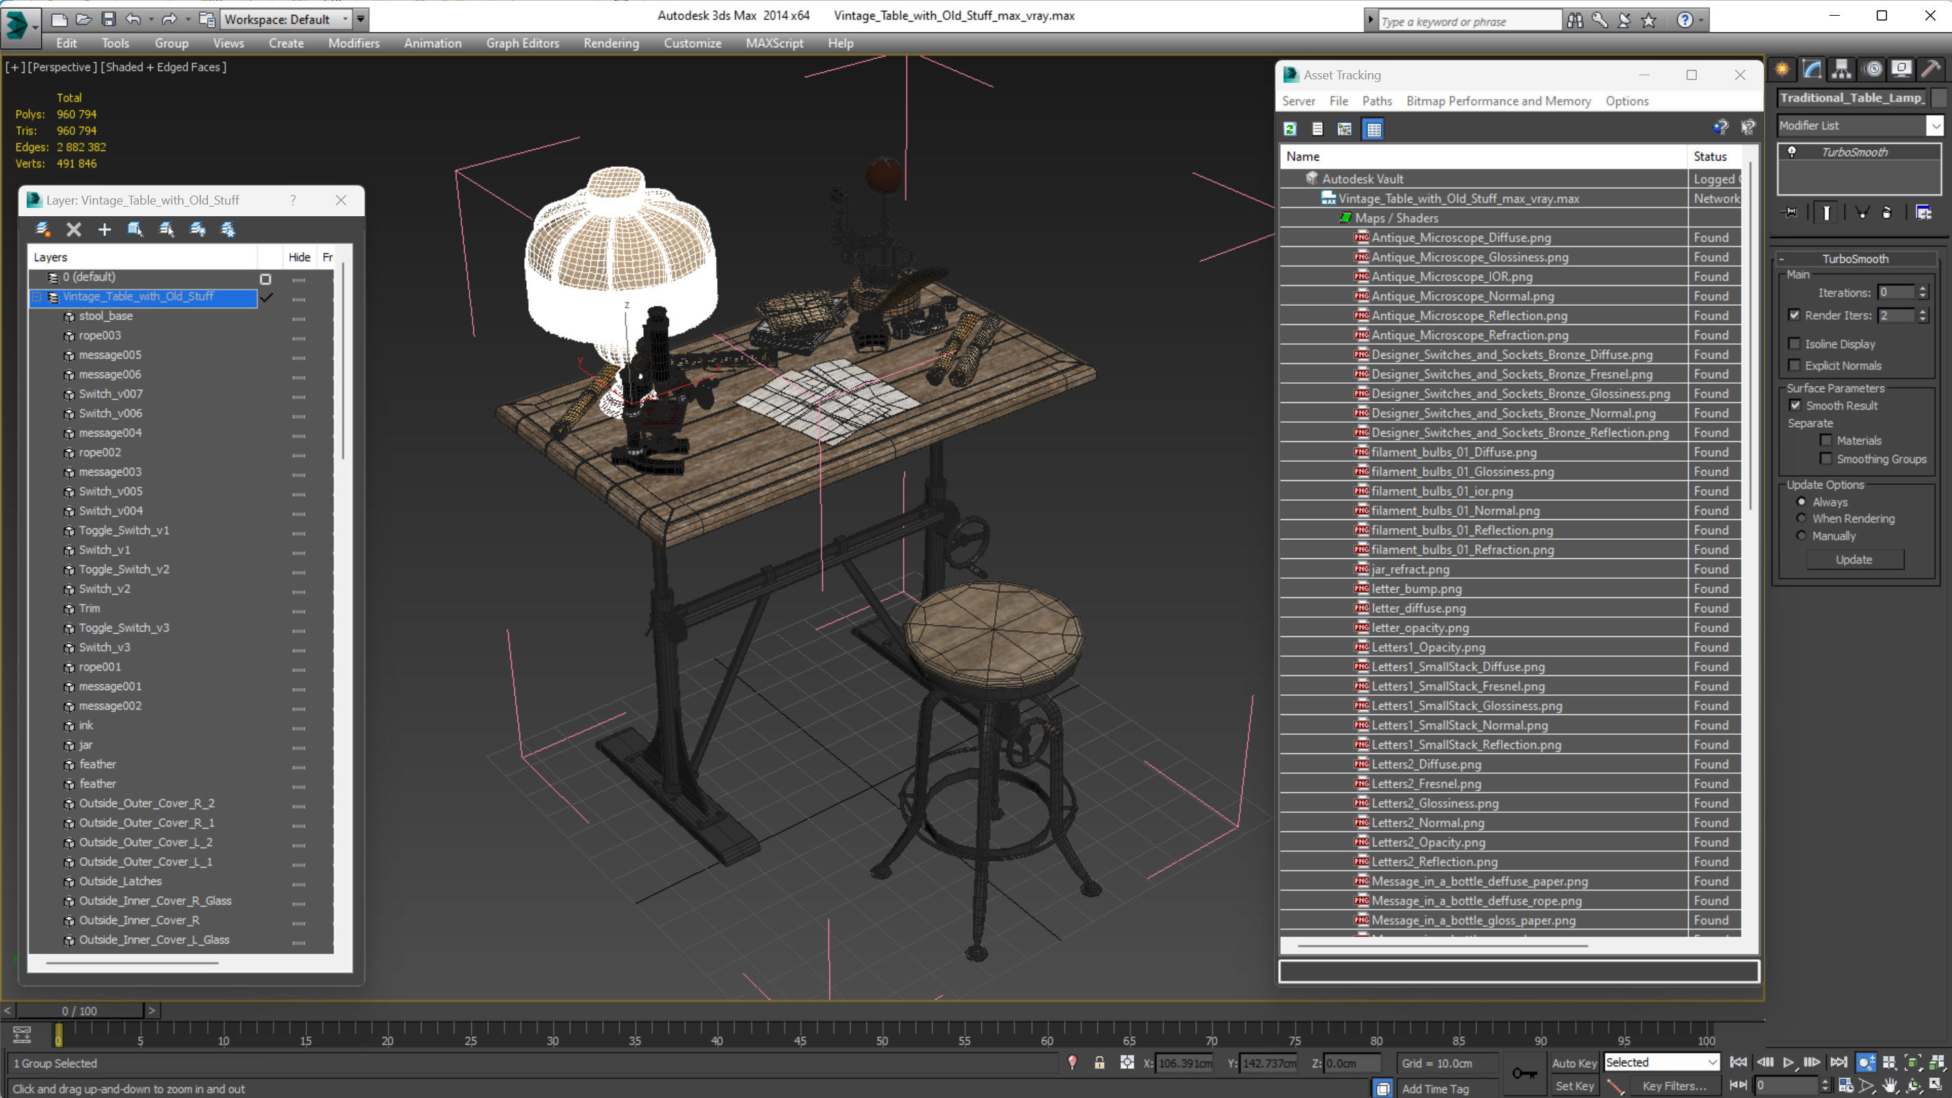1952x1098 pixels.
Task: Open the Hierarchy command panel tab
Action: coord(1841,70)
